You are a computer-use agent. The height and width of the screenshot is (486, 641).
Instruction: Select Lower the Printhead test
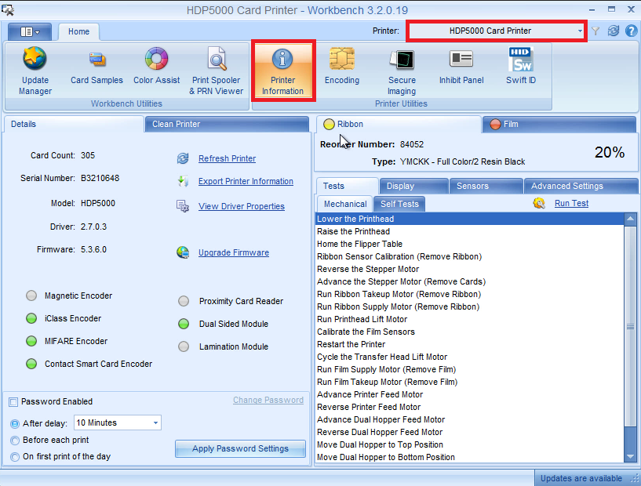pos(470,219)
